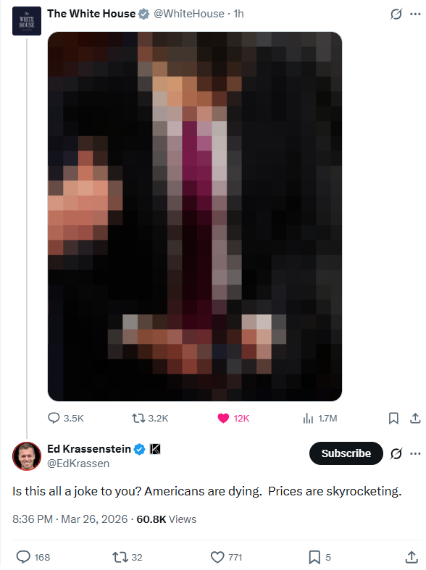Open more menu on Ed Krassenstein's post
The height and width of the screenshot is (570, 426).
pos(415,453)
